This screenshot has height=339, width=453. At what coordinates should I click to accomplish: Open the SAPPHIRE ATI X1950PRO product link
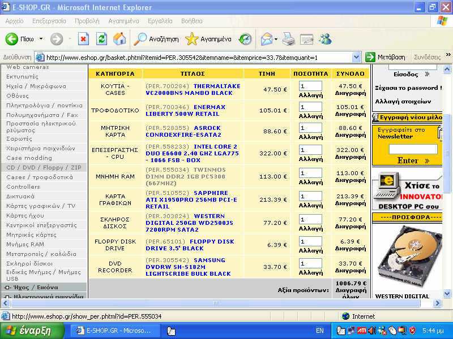(x=191, y=200)
